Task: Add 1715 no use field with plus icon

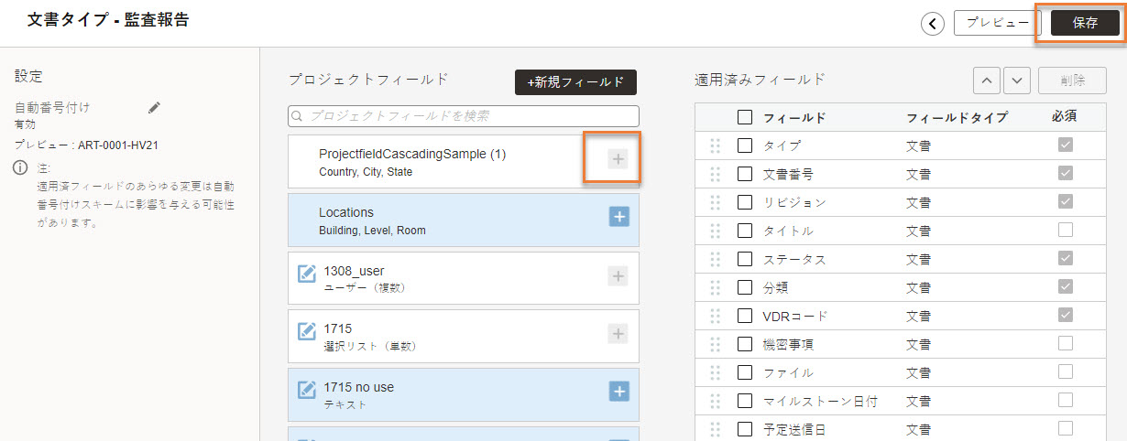Action: tap(618, 391)
